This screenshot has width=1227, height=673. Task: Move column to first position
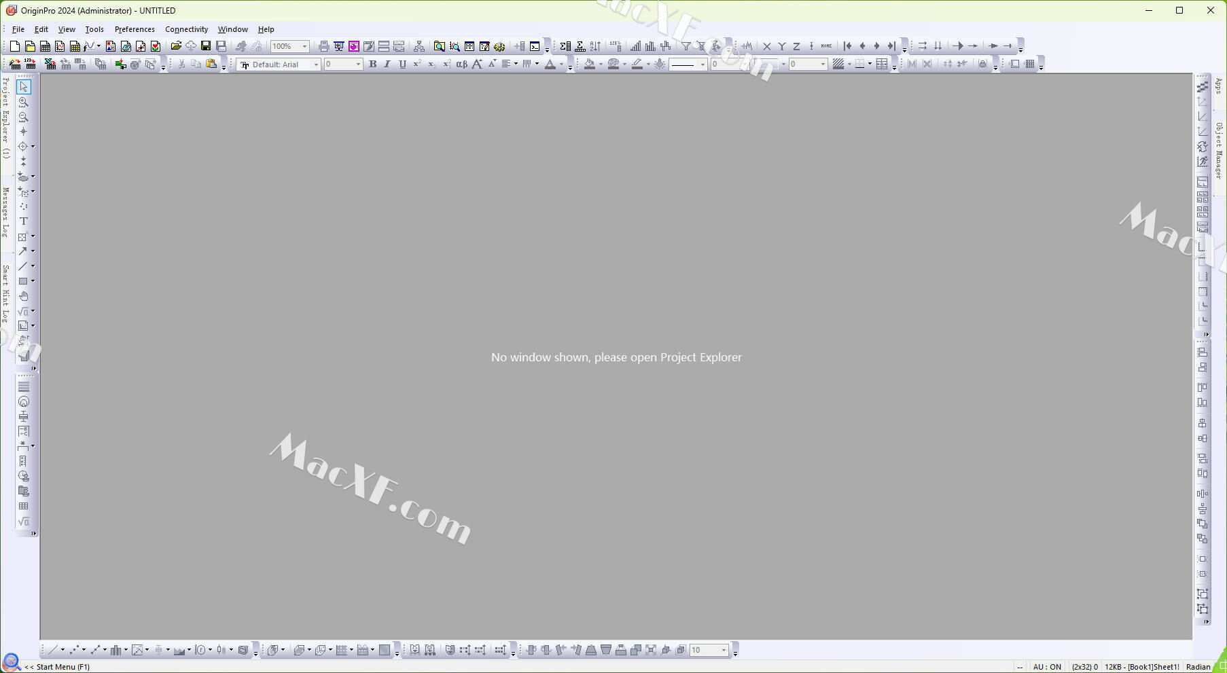click(847, 46)
